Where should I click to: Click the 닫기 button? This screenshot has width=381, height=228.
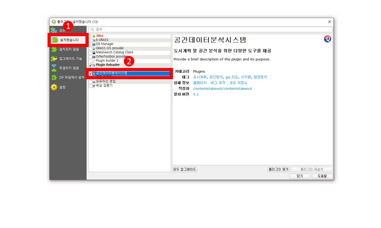300,176
